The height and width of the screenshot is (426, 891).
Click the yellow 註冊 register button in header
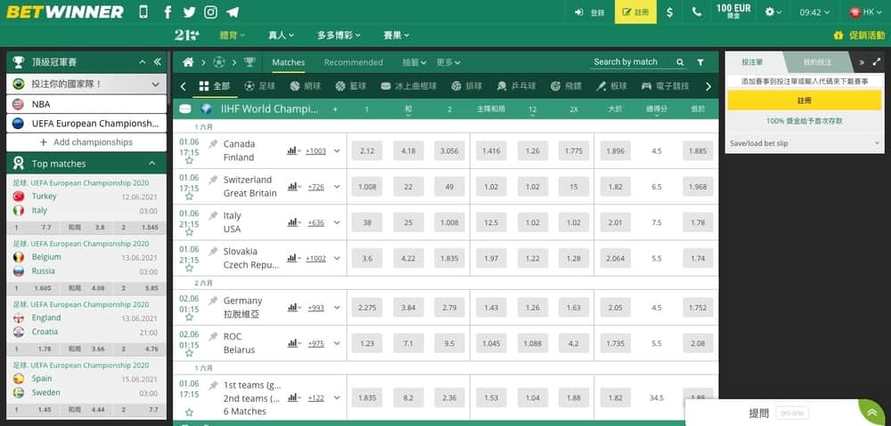[635, 12]
